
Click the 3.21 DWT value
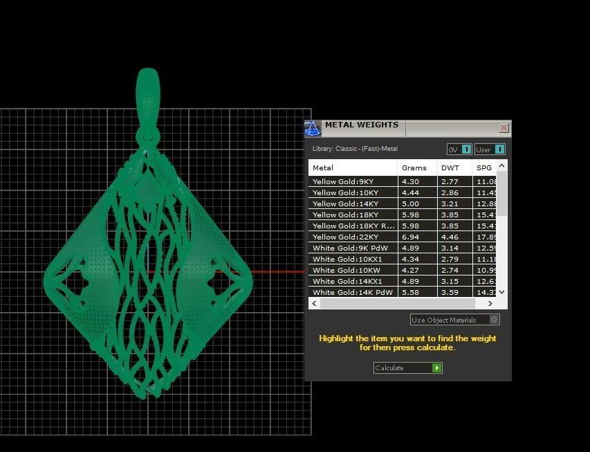coord(450,204)
